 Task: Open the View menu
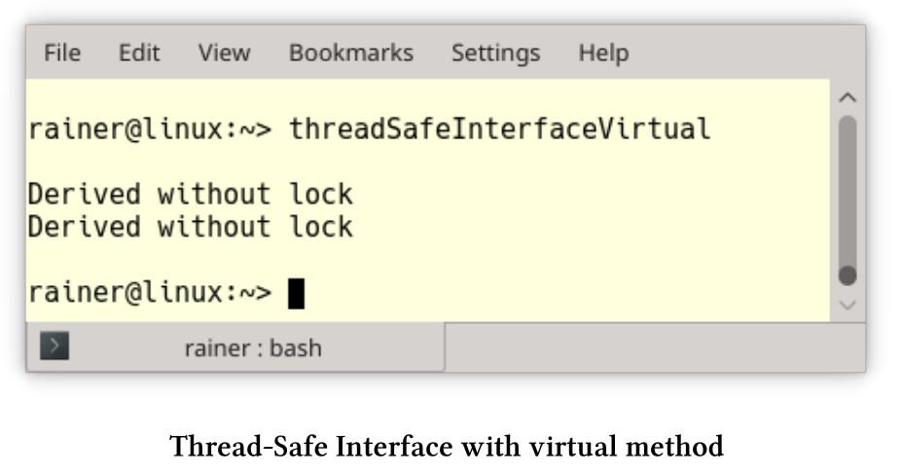pyautogui.click(x=224, y=53)
